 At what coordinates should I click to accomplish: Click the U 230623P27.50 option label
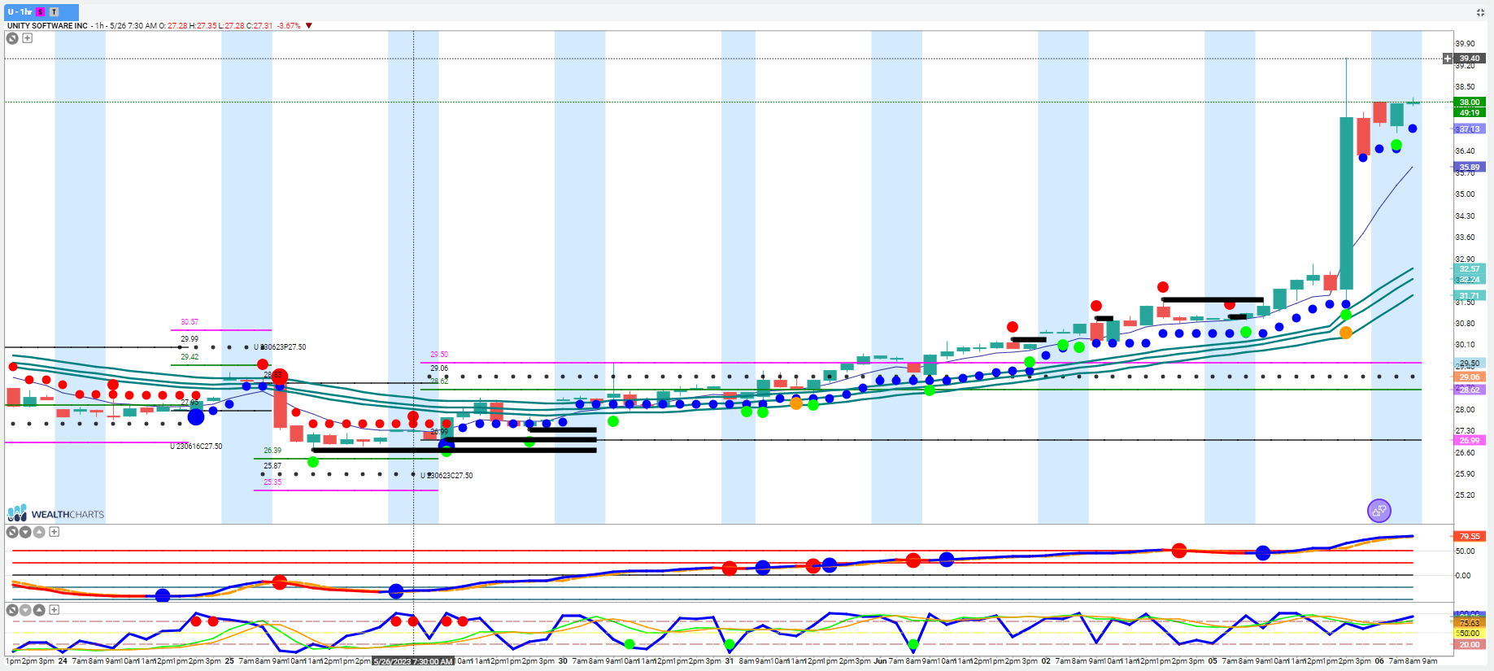coord(280,347)
